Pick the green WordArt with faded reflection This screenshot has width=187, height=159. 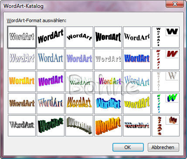[79, 81]
